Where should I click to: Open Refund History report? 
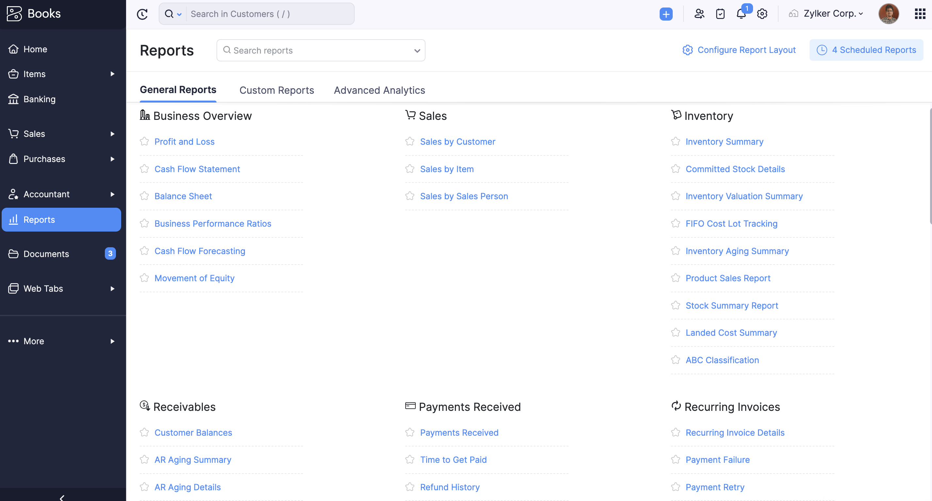click(x=450, y=488)
